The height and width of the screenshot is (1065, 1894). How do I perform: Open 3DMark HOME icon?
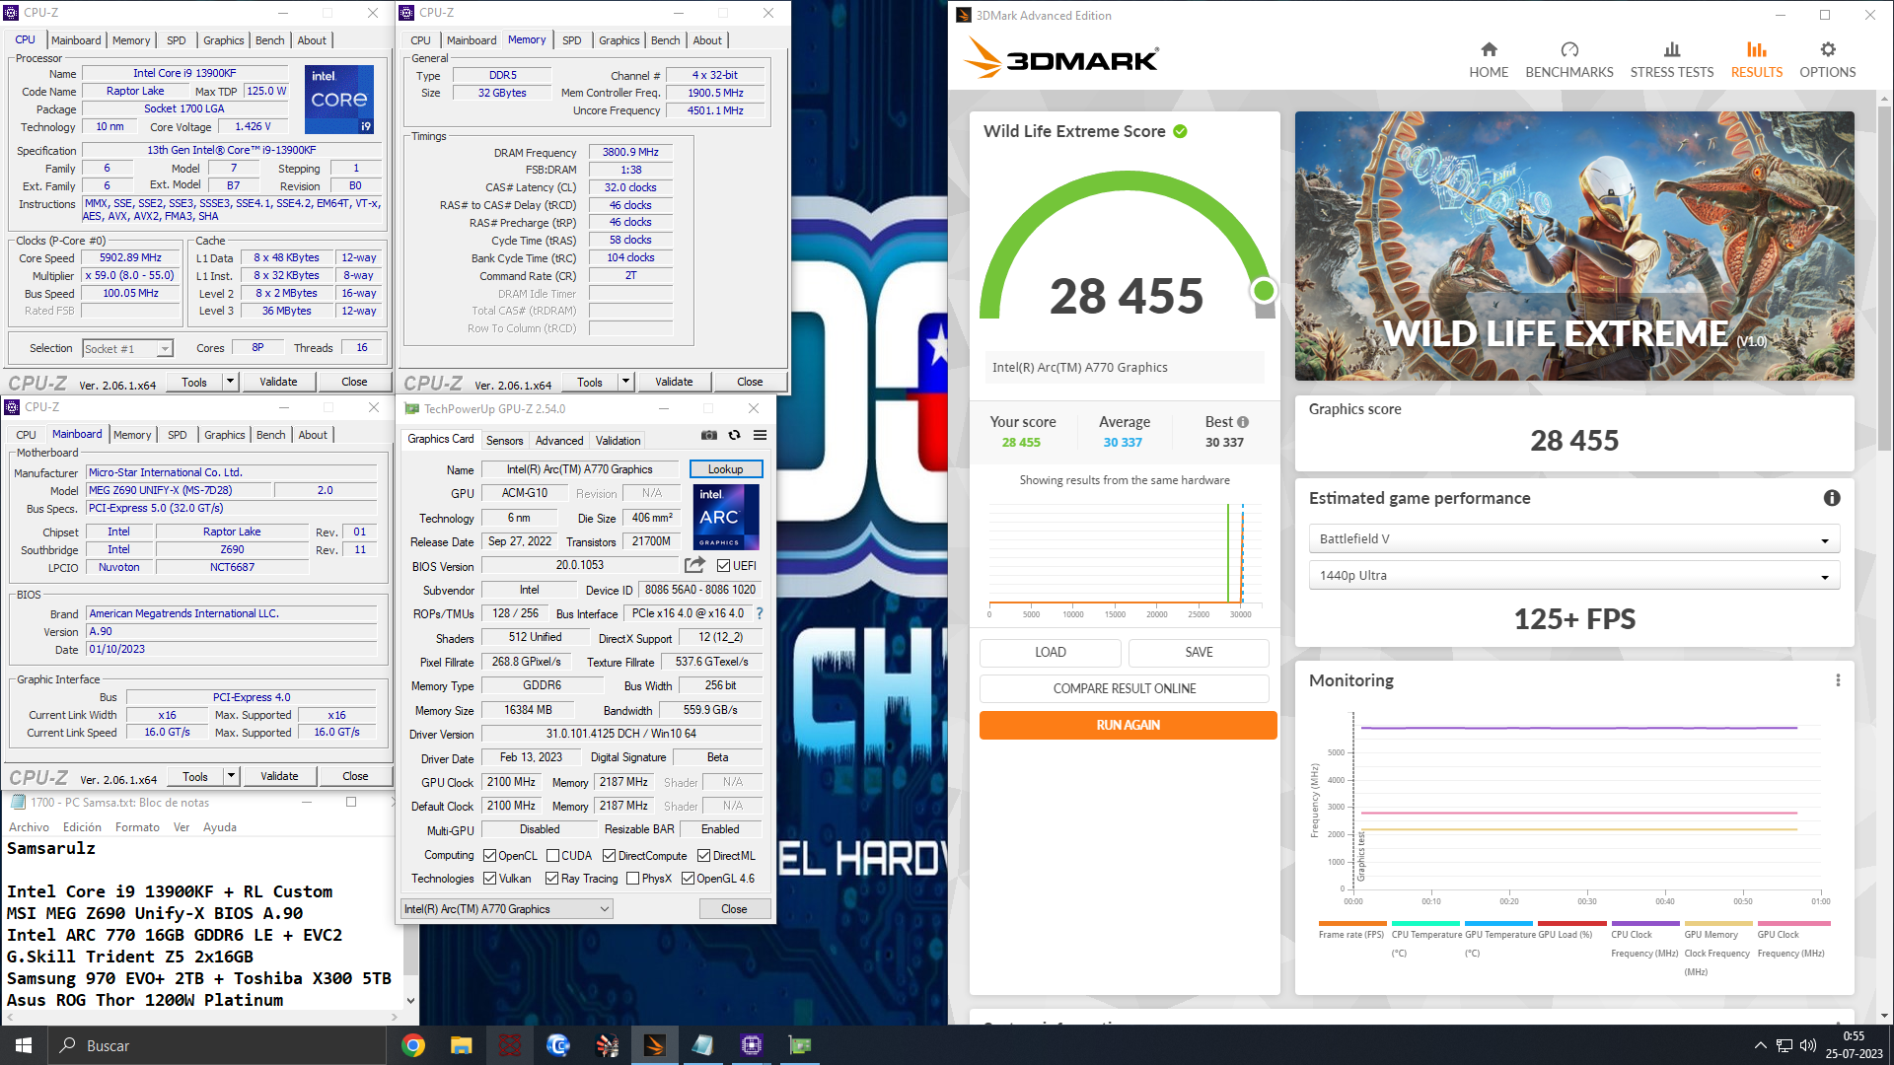click(1489, 49)
